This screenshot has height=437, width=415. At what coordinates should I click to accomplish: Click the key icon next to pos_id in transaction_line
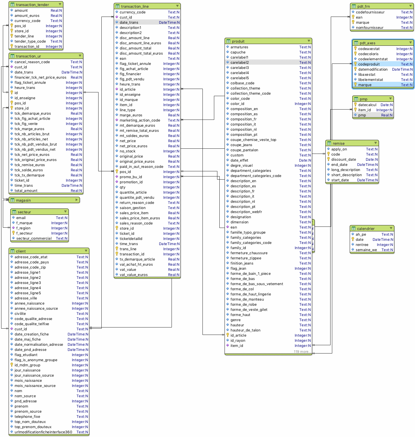tap(117, 172)
